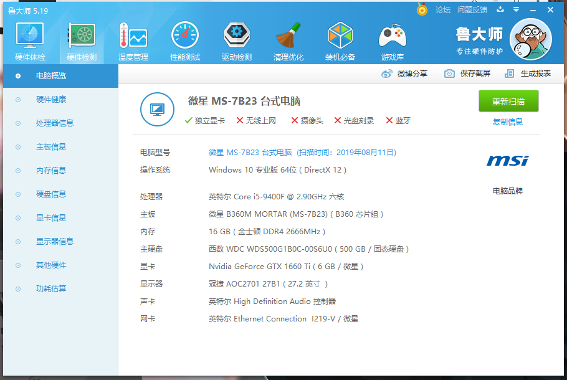This screenshot has width=567, height=380.
Task: Select the 硬件检测 hardware detection icon
Action: pos(82,41)
